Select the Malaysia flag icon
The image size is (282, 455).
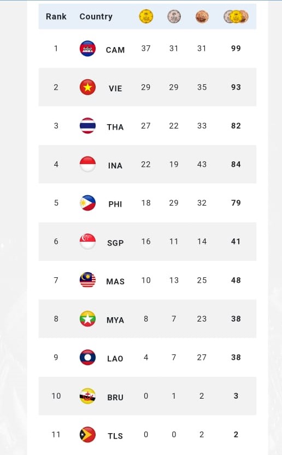pos(87,280)
